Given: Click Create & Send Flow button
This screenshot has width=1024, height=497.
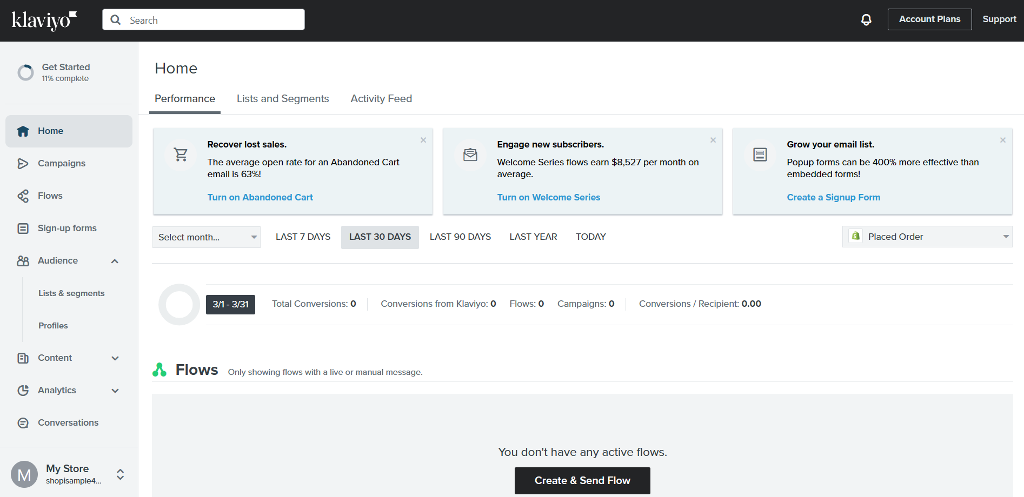Looking at the screenshot, I should (582, 481).
